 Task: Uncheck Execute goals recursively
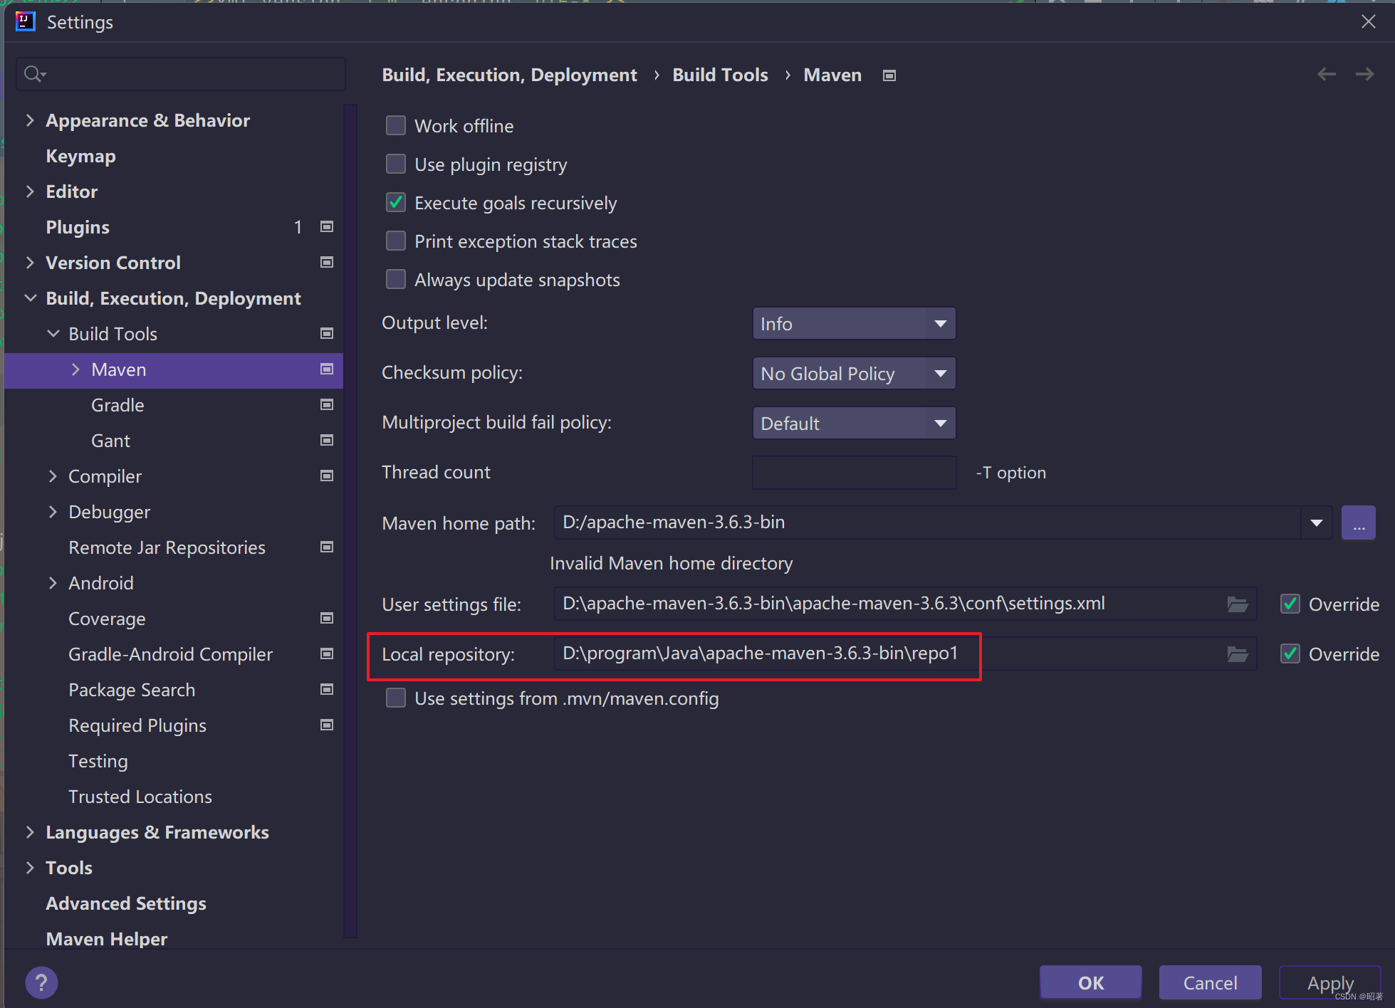[x=396, y=203]
